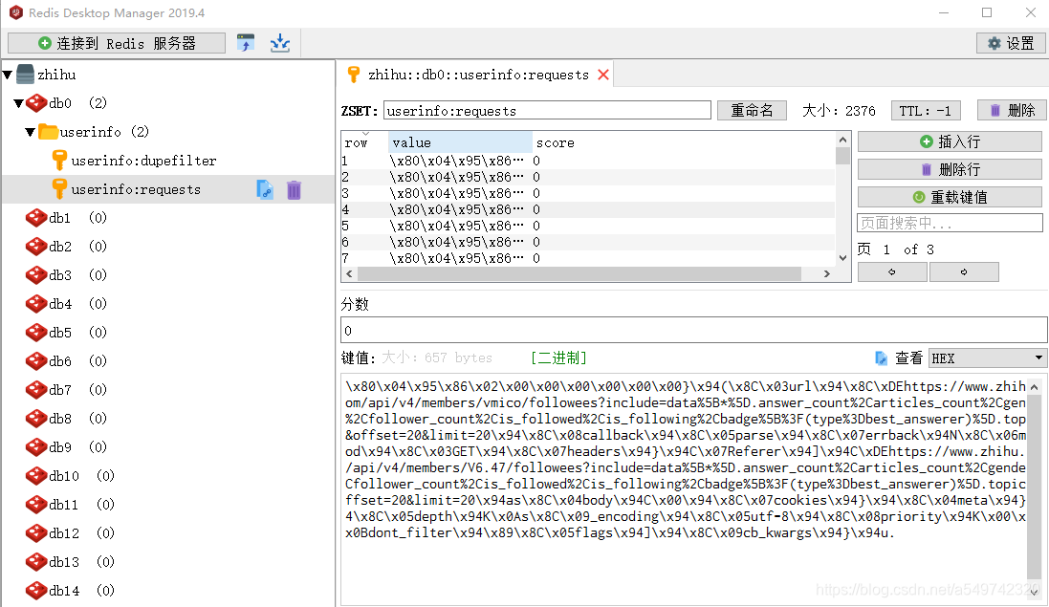Select row 1 in the table
The image size is (1049, 607).
click(x=588, y=162)
